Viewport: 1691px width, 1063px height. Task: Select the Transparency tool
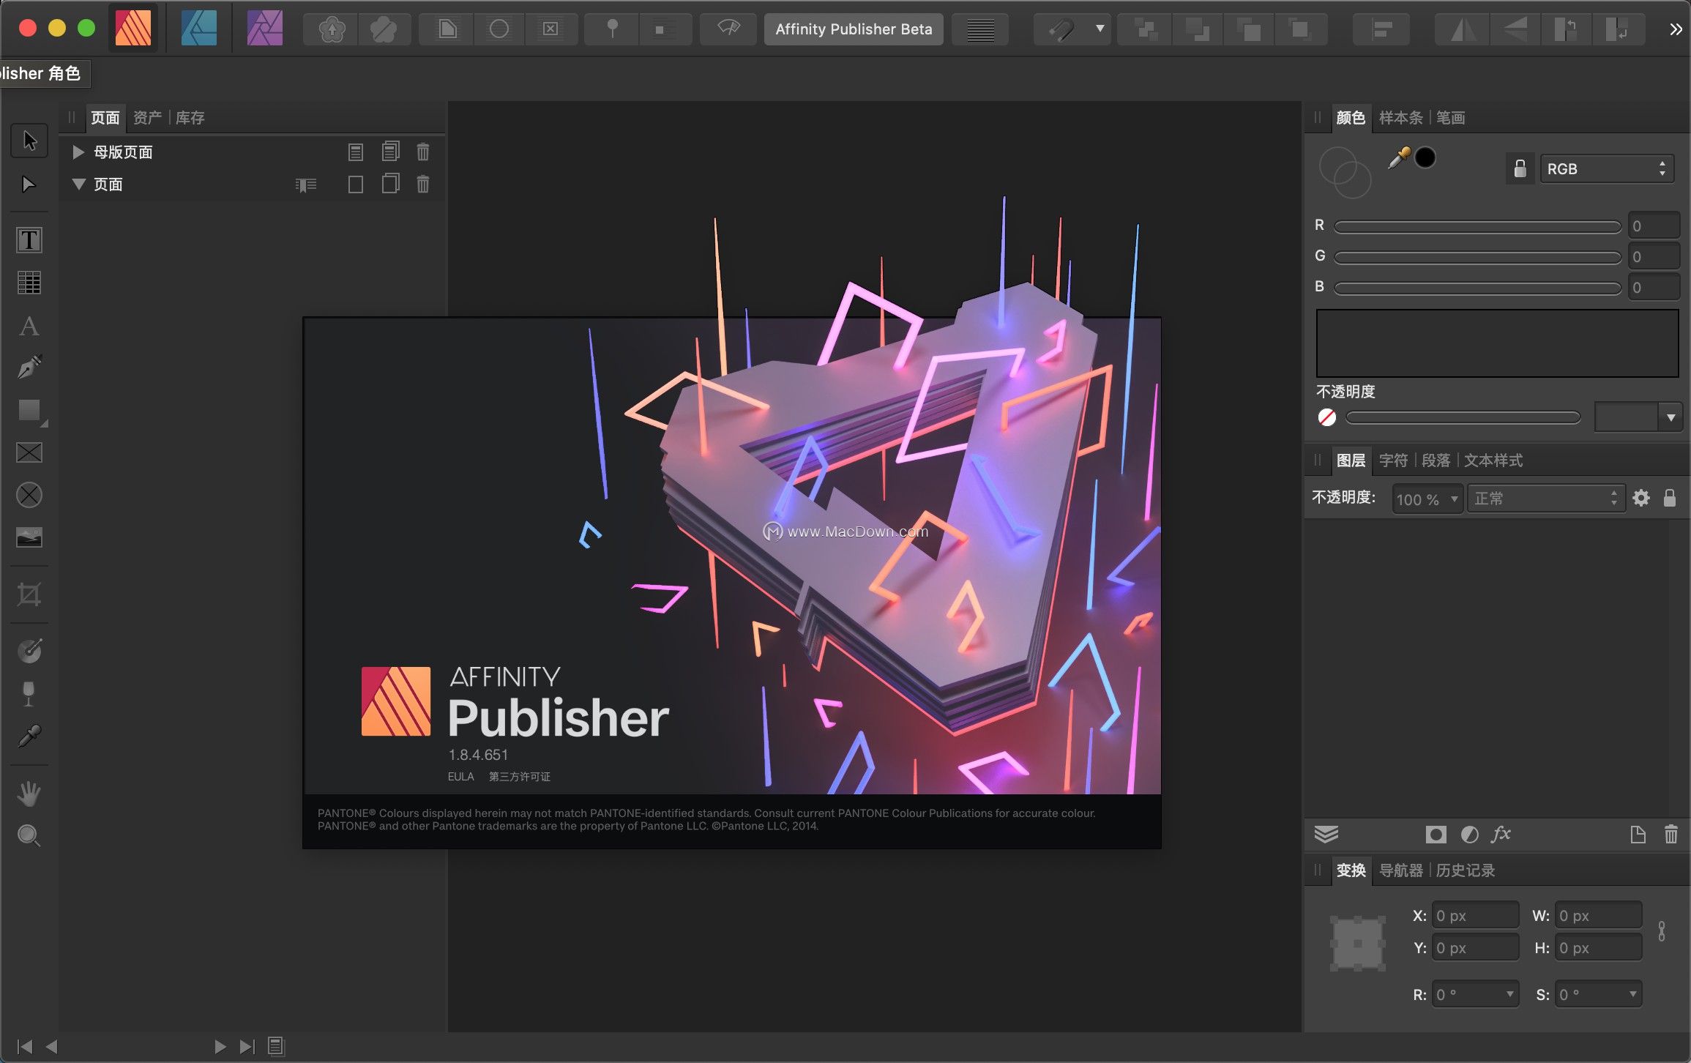click(x=29, y=693)
